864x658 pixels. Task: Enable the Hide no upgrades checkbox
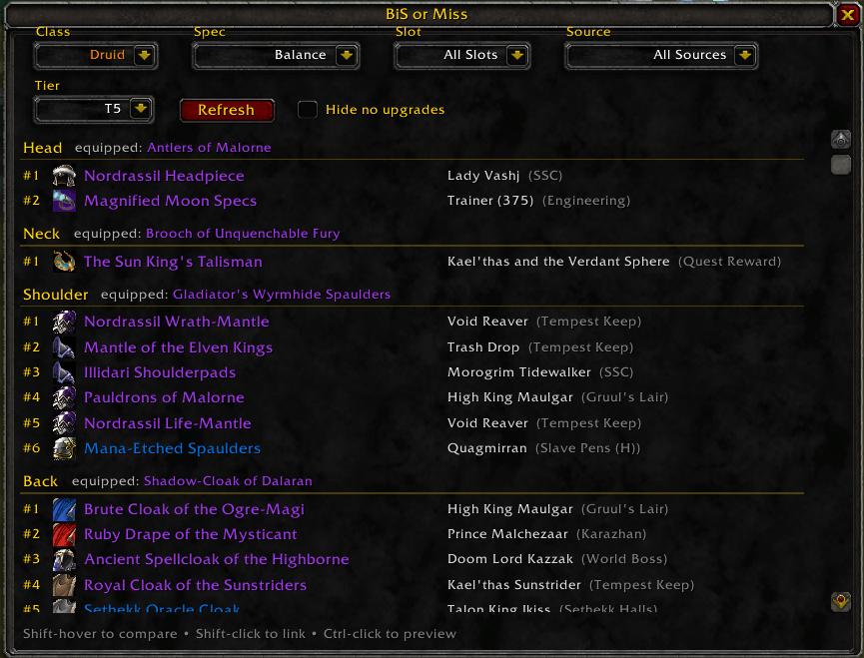(x=308, y=109)
